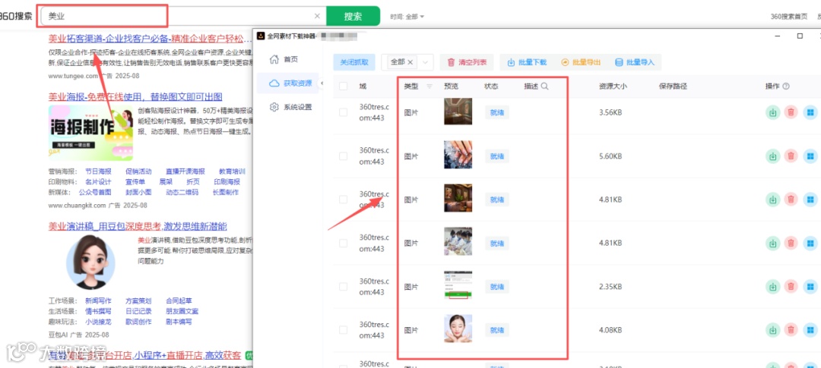Download the 3.56KB image resource

click(x=772, y=112)
